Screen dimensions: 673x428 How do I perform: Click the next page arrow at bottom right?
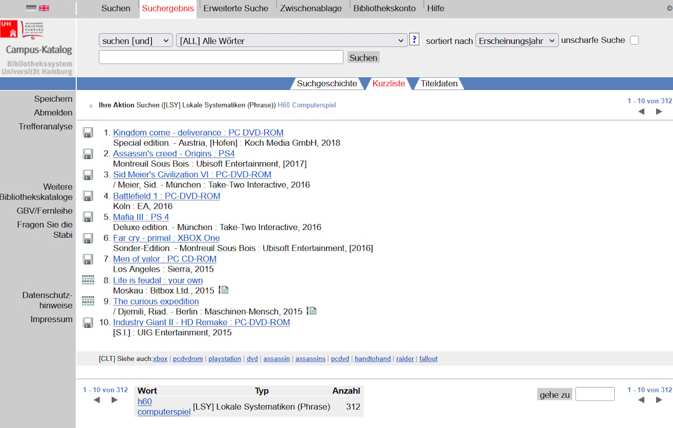659,400
